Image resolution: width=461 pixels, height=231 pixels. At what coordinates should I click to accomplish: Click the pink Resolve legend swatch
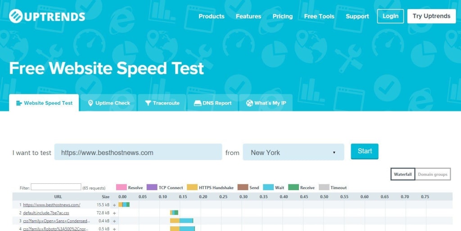[x=122, y=187]
